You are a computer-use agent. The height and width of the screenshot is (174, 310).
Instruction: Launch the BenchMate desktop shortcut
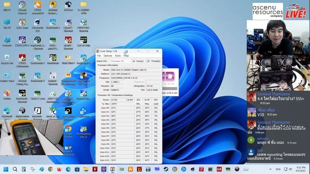pos(53,60)
